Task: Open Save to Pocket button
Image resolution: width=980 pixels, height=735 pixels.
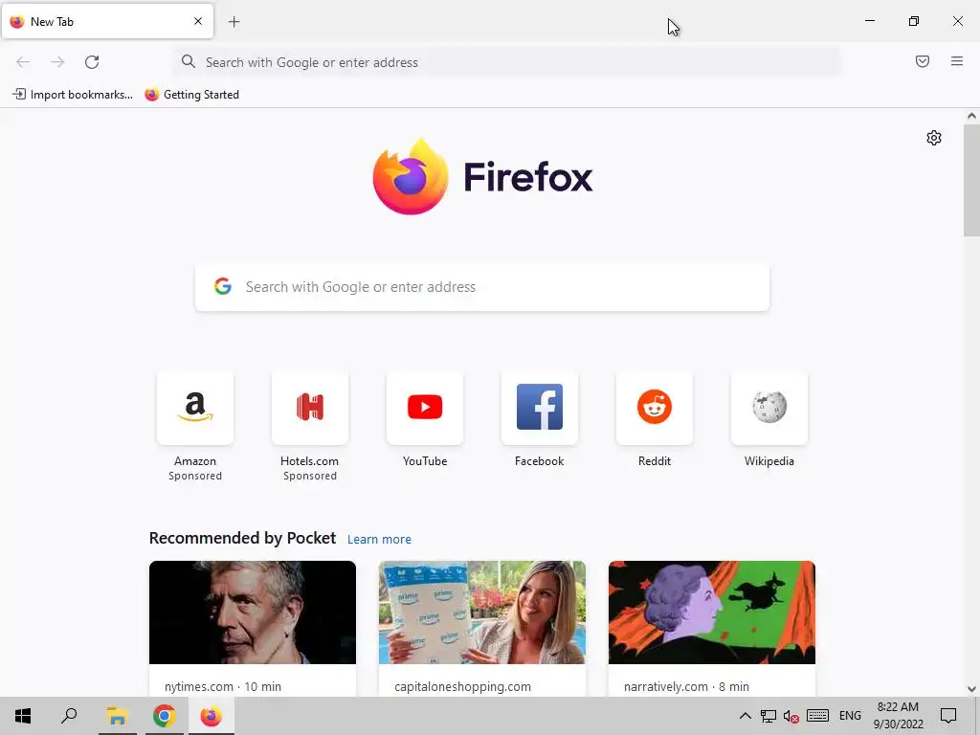Action: [x=922, y=61]
